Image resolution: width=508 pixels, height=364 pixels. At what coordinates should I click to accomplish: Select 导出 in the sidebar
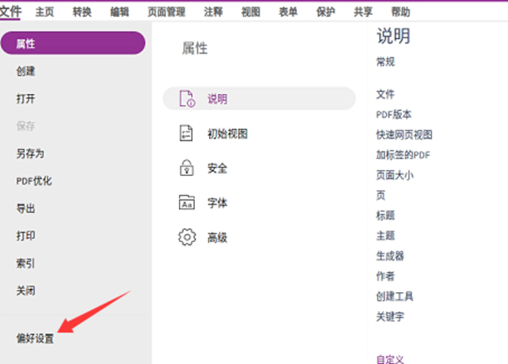tap(26, 209)
